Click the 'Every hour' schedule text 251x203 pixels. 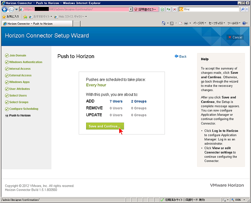pos(96,85)
